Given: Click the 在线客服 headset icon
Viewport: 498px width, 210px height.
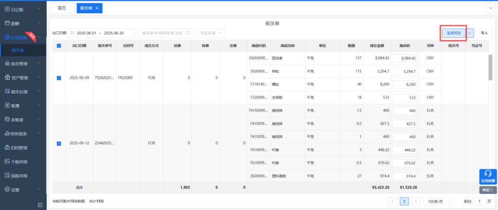Looking at the screenshot, I should click(488, 174).
